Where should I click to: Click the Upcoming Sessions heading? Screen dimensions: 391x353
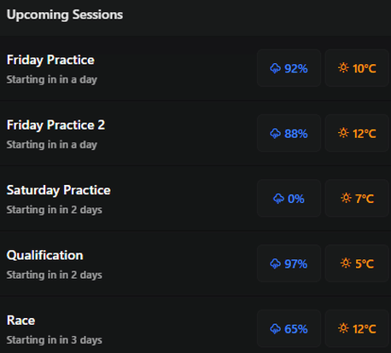(x=65, y=14)
